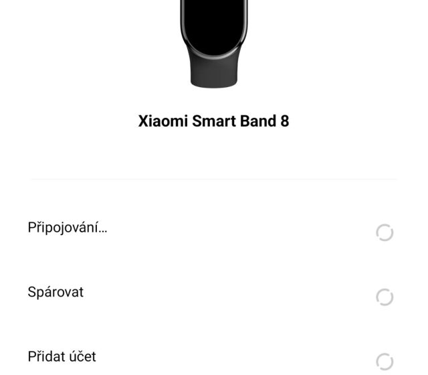Open the Spárovat step row
428x375 pixels.
[213, 293]
